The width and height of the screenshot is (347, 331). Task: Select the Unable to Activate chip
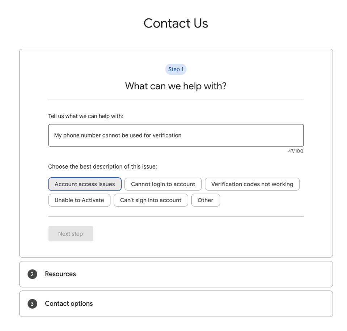point(79,200)
